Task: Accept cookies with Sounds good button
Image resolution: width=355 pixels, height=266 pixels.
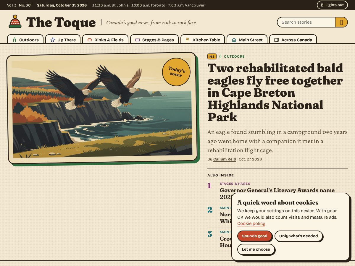Action: tap(255, 236)
